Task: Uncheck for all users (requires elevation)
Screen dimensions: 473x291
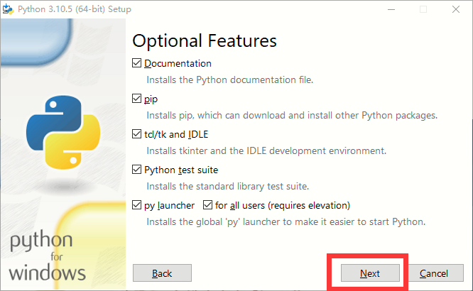Action: 207,205
